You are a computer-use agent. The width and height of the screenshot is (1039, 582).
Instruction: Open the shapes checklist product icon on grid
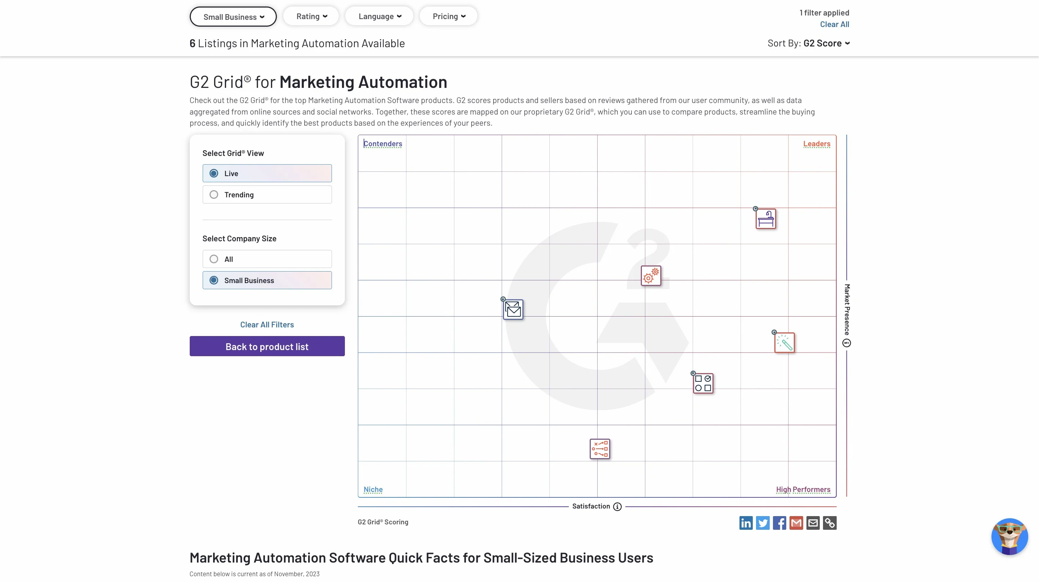[x=703, y=383]
